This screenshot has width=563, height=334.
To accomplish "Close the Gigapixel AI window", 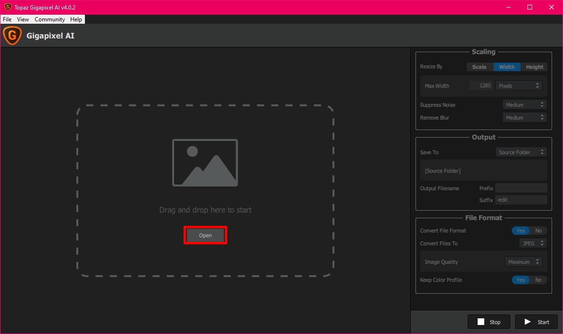I will coord(552,7).
